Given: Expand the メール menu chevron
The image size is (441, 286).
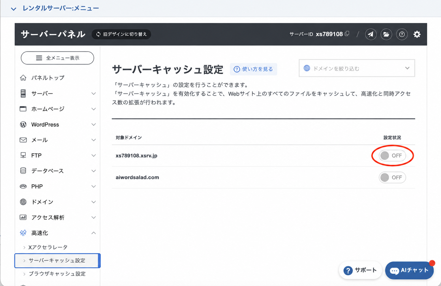Looking at the screenshot, I should pos(94,140).
